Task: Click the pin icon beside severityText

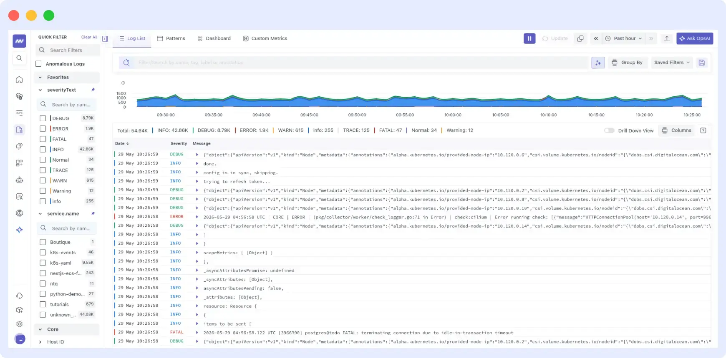Action: pyautogui.click(x=93, y=90)
